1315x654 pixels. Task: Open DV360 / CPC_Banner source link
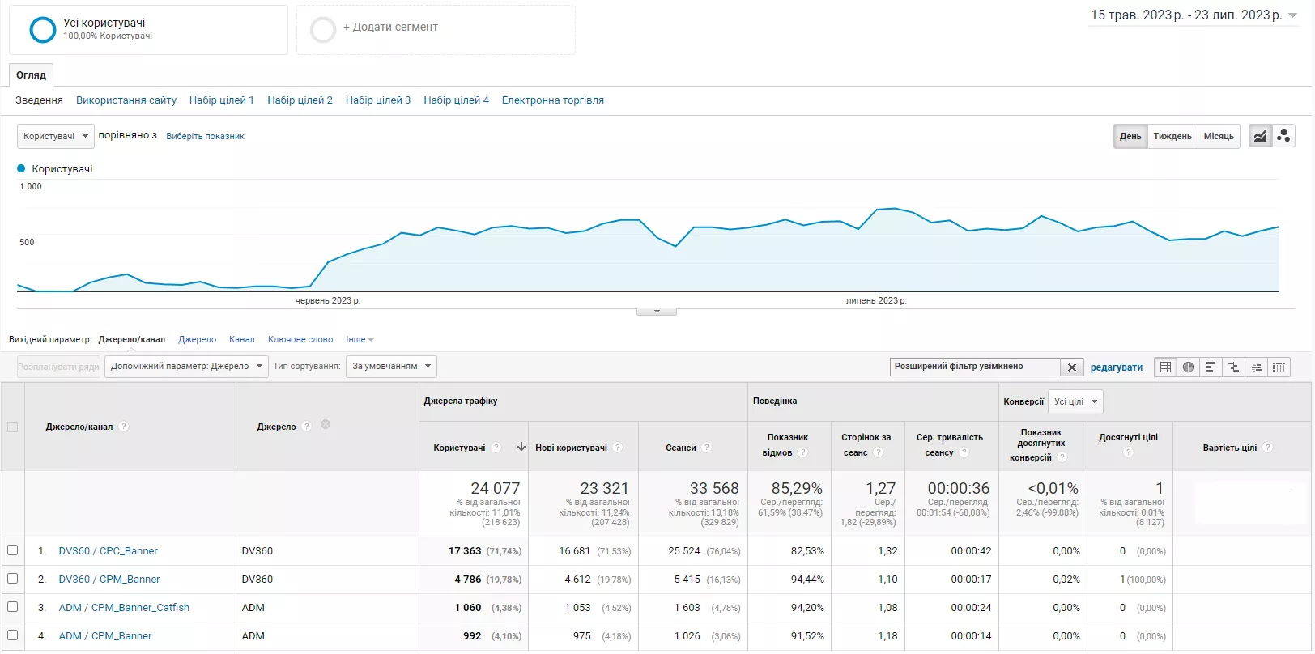[109, 551]
